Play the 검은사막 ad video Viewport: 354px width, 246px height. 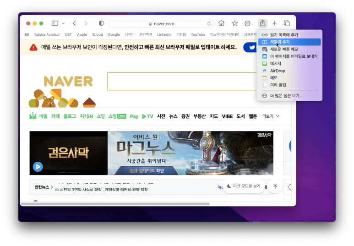(38, 167)
